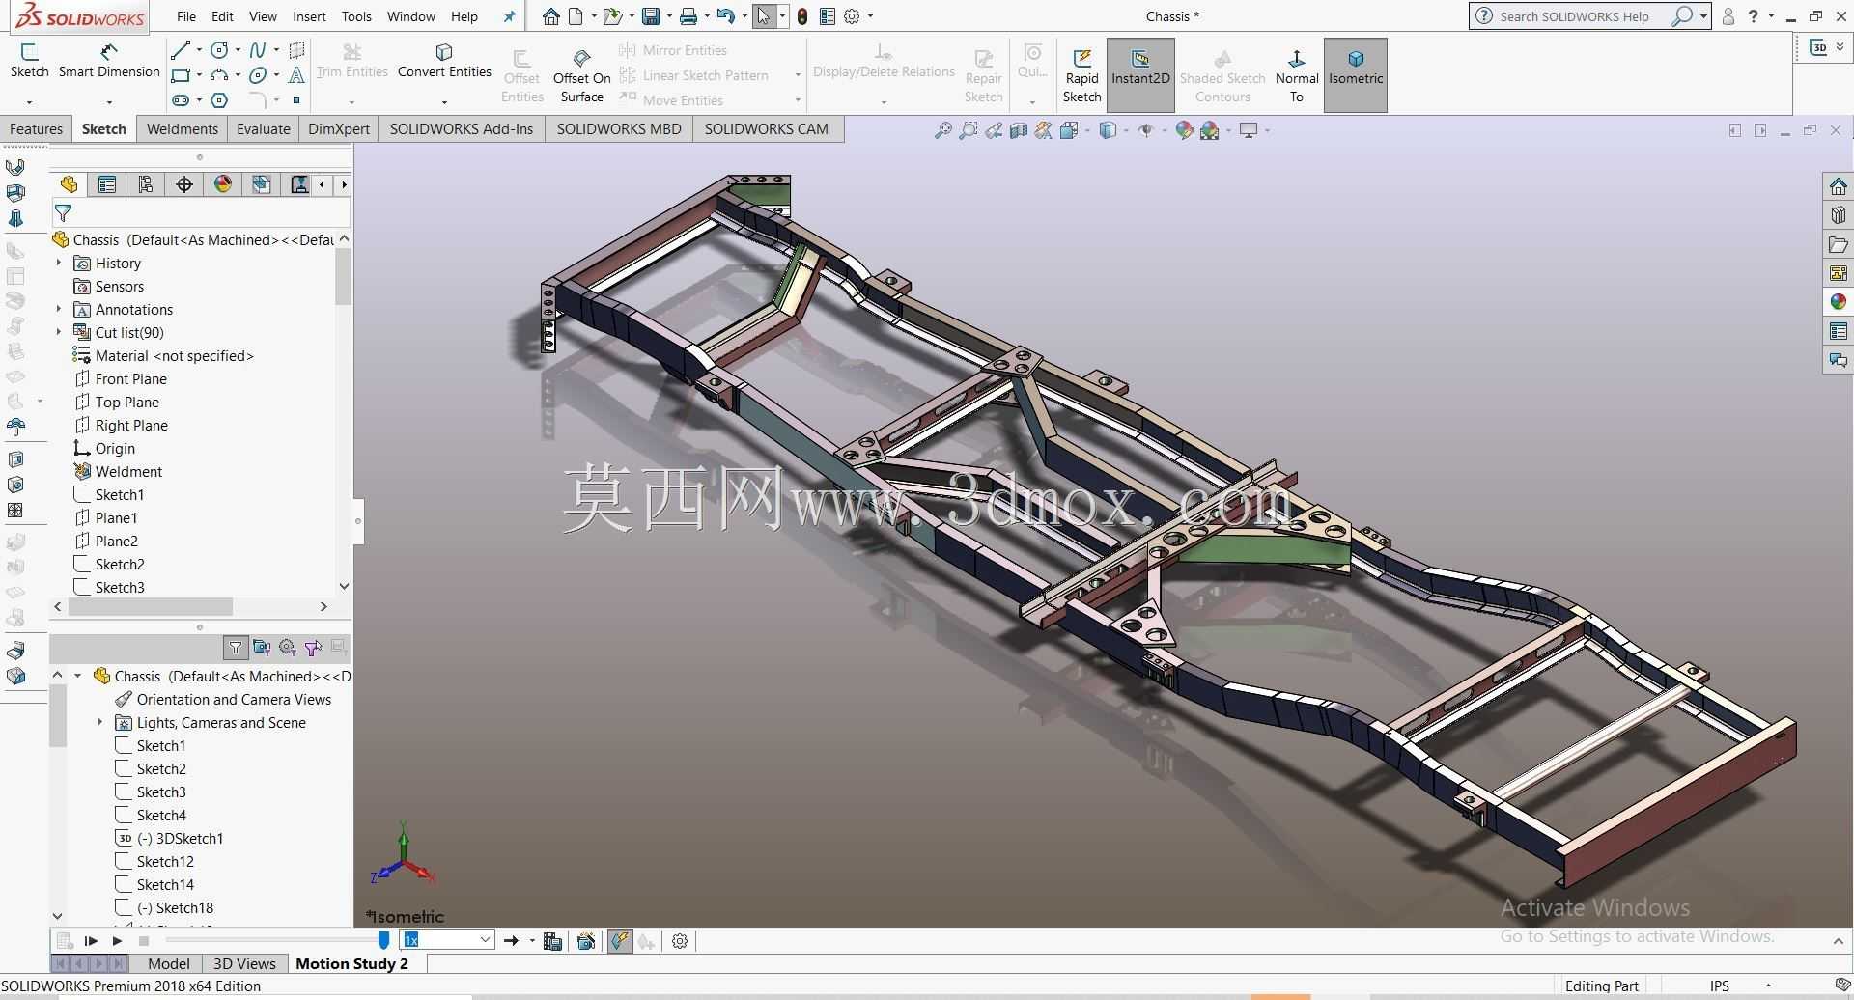Select the Ellipse sketch tool
This screenshot has height=1000, width=1854.
coord(258,74)
